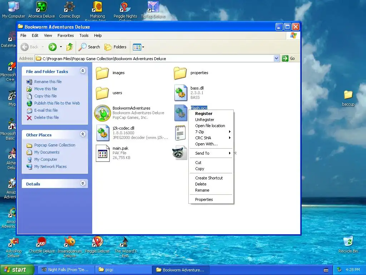
Task: Collapse File and Folder Tasks panel
Action: tap(83, 71)
